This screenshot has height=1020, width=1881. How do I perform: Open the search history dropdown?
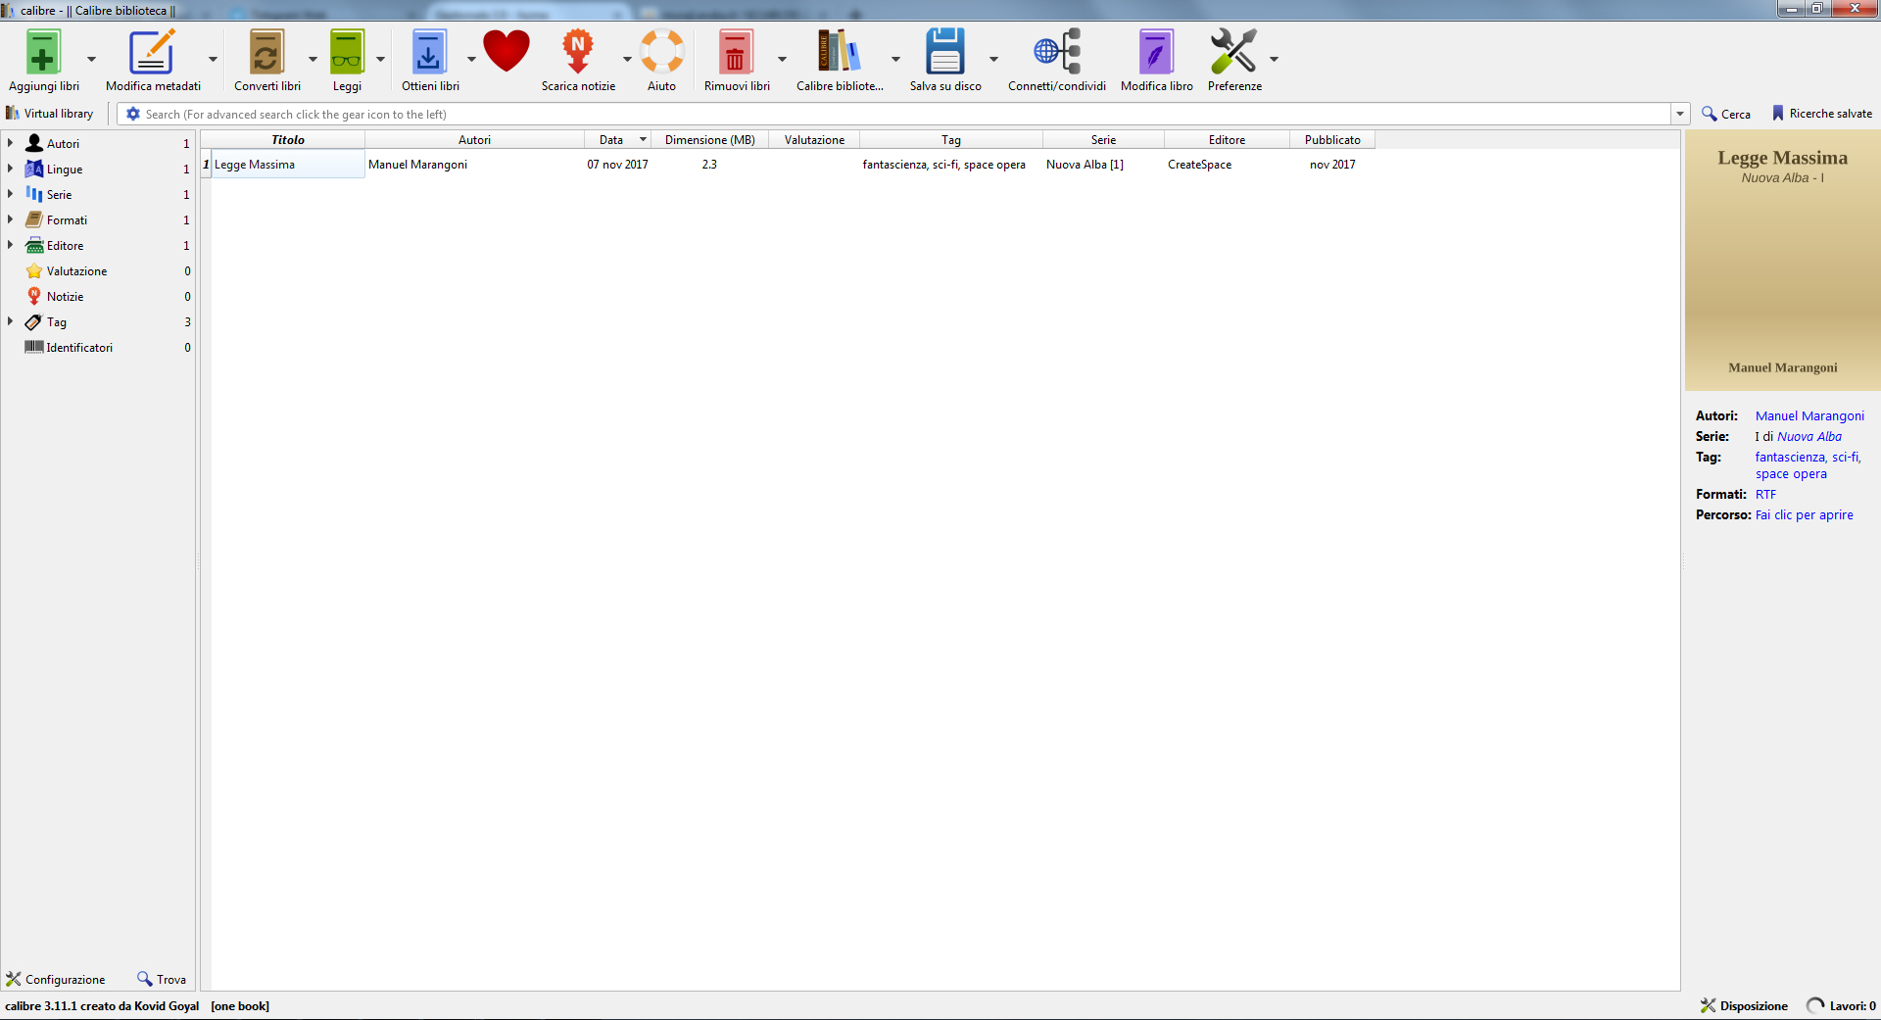[1680, 114]
